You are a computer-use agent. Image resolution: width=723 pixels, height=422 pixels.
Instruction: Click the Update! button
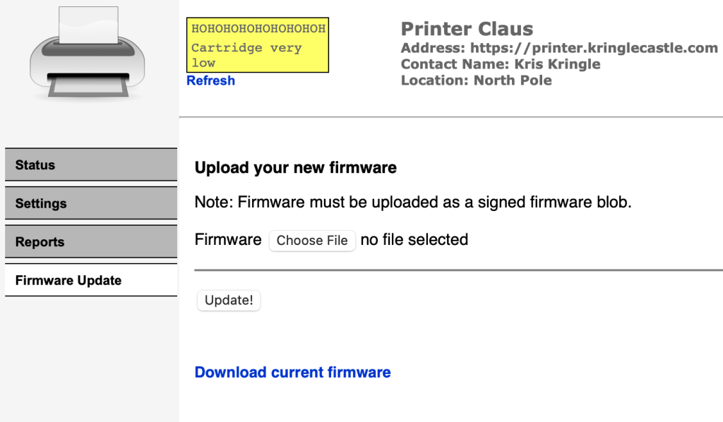point(229,300)
